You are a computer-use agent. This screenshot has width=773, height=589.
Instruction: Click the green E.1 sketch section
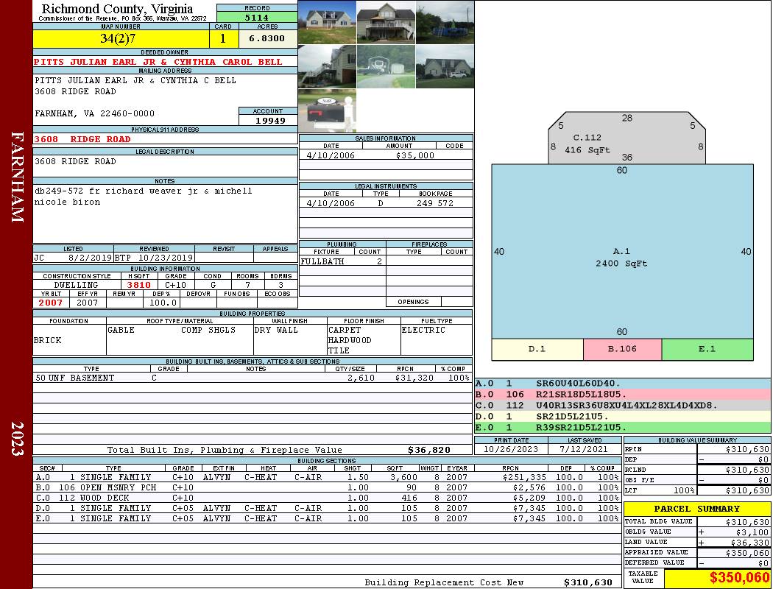pos(707,349)
